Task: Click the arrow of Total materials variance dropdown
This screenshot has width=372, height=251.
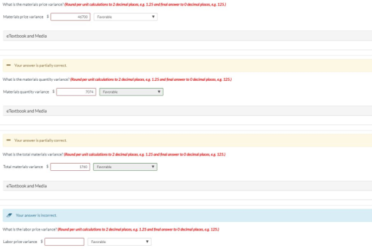Action: (x=153, y=167)
